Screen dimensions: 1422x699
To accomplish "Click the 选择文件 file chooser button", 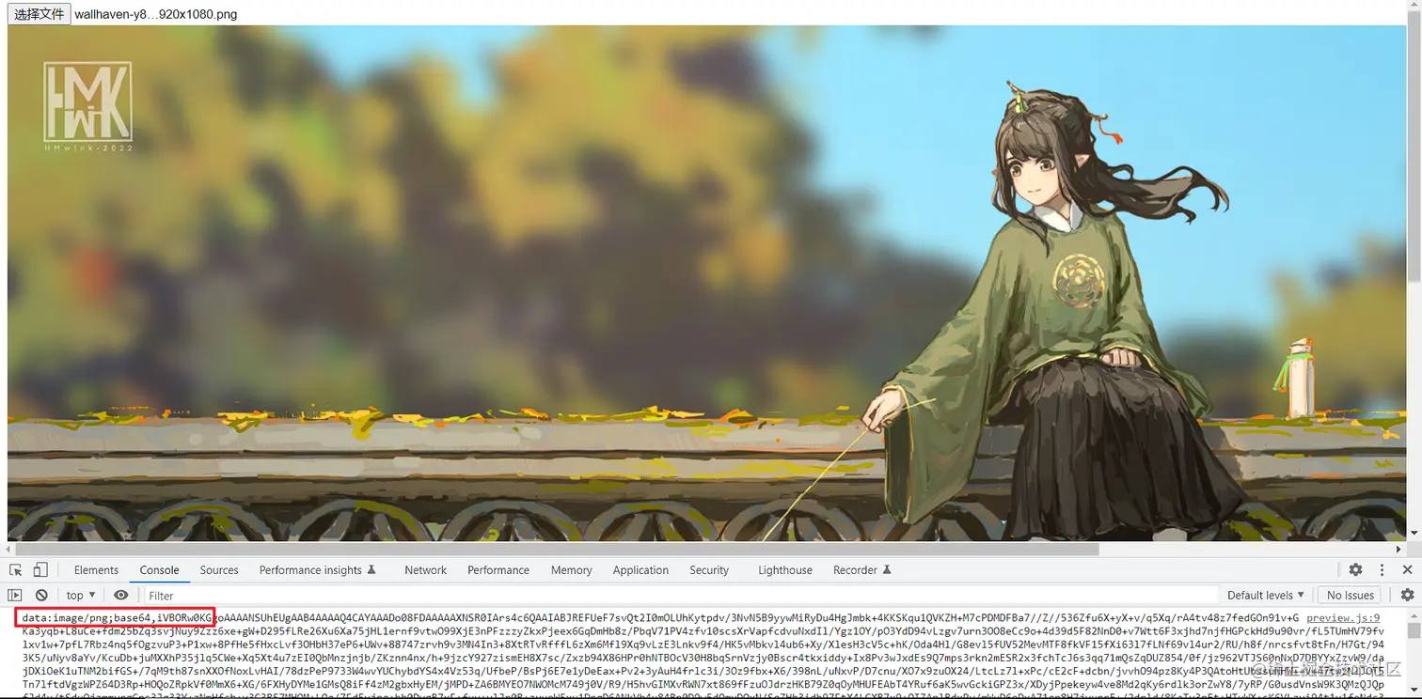I will [x=39, y=14].
